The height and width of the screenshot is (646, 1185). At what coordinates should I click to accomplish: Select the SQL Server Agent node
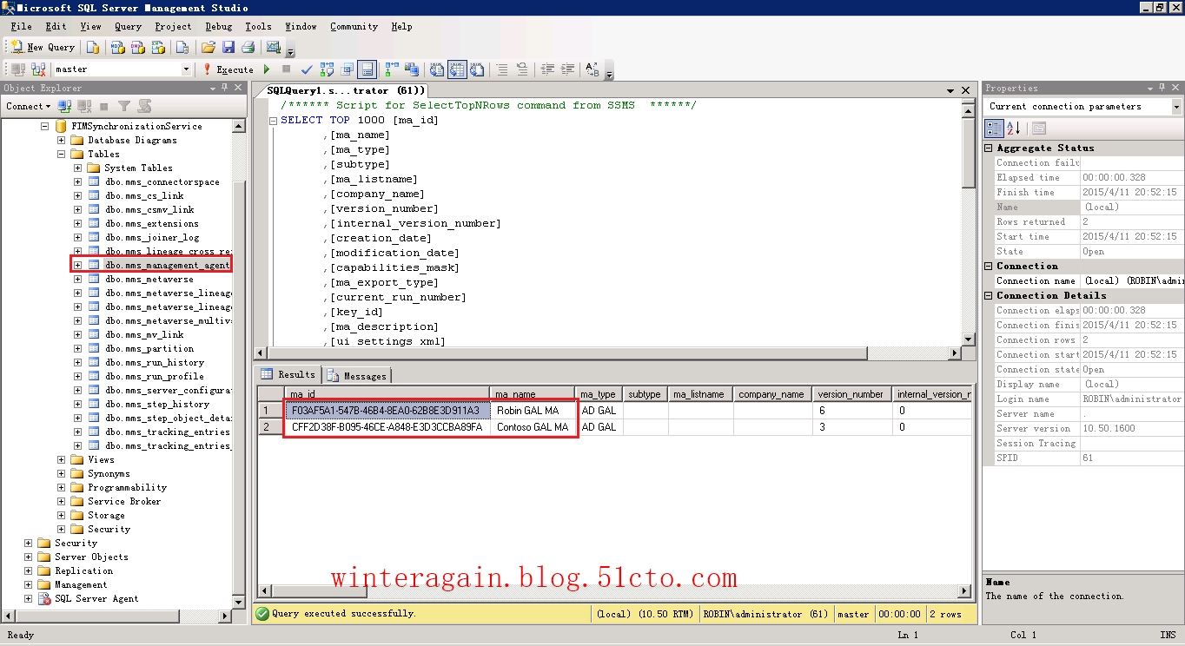[96, 598]
